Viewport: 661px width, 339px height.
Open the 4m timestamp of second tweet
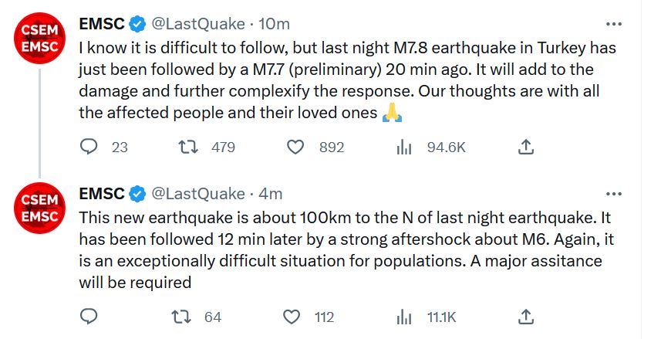pos(270,193)
